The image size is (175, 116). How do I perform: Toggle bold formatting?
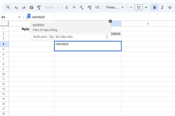coord(154,7)
